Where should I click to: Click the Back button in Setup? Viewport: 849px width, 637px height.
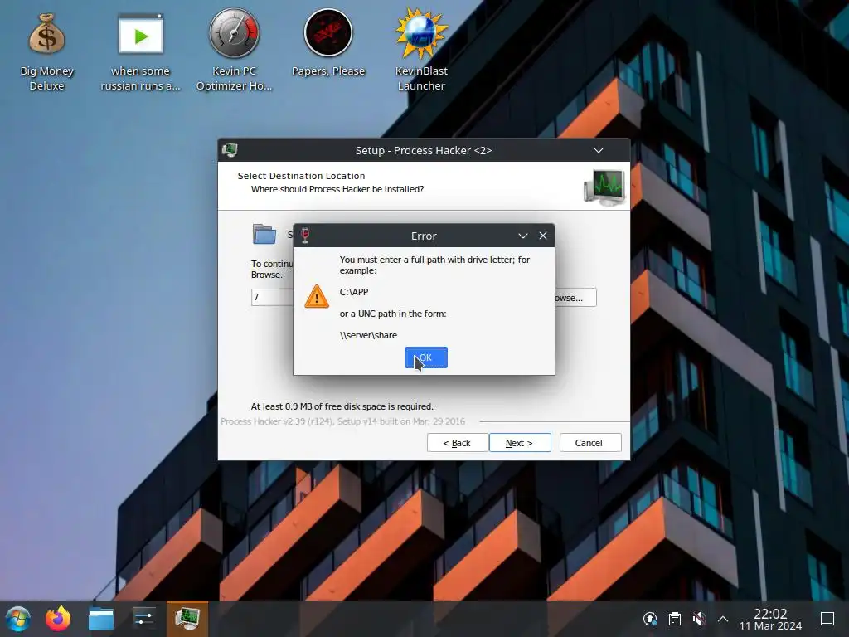[458, 443]
